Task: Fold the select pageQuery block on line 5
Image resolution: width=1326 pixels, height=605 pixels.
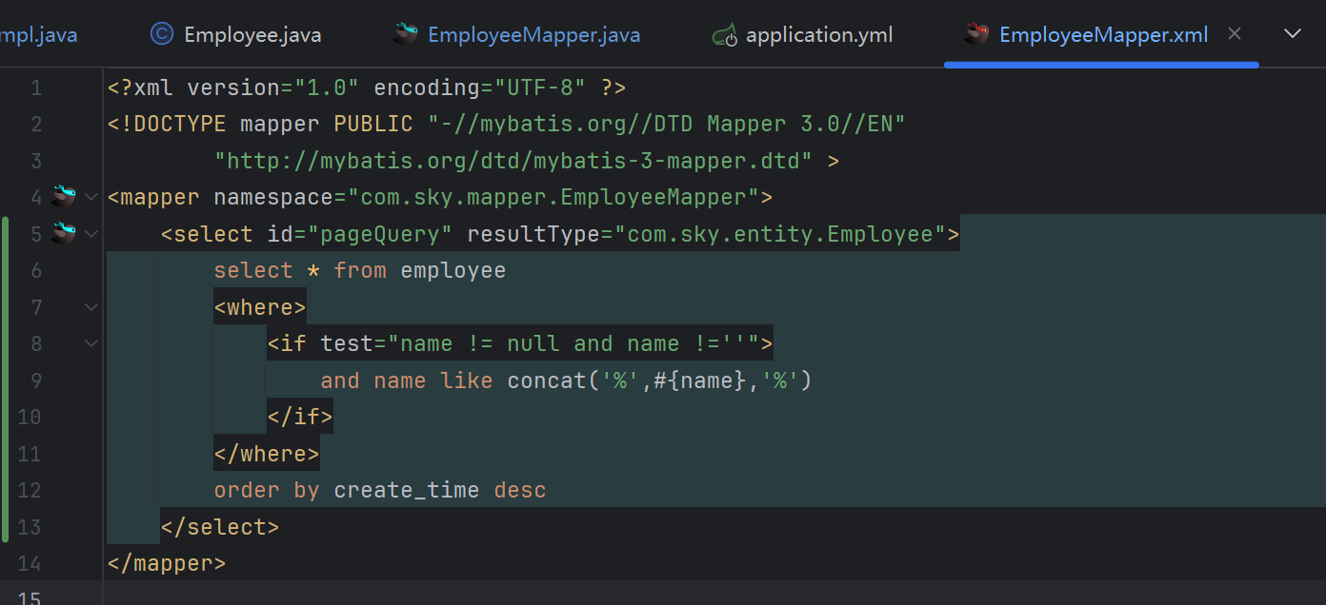Action: tap(91, 233)
